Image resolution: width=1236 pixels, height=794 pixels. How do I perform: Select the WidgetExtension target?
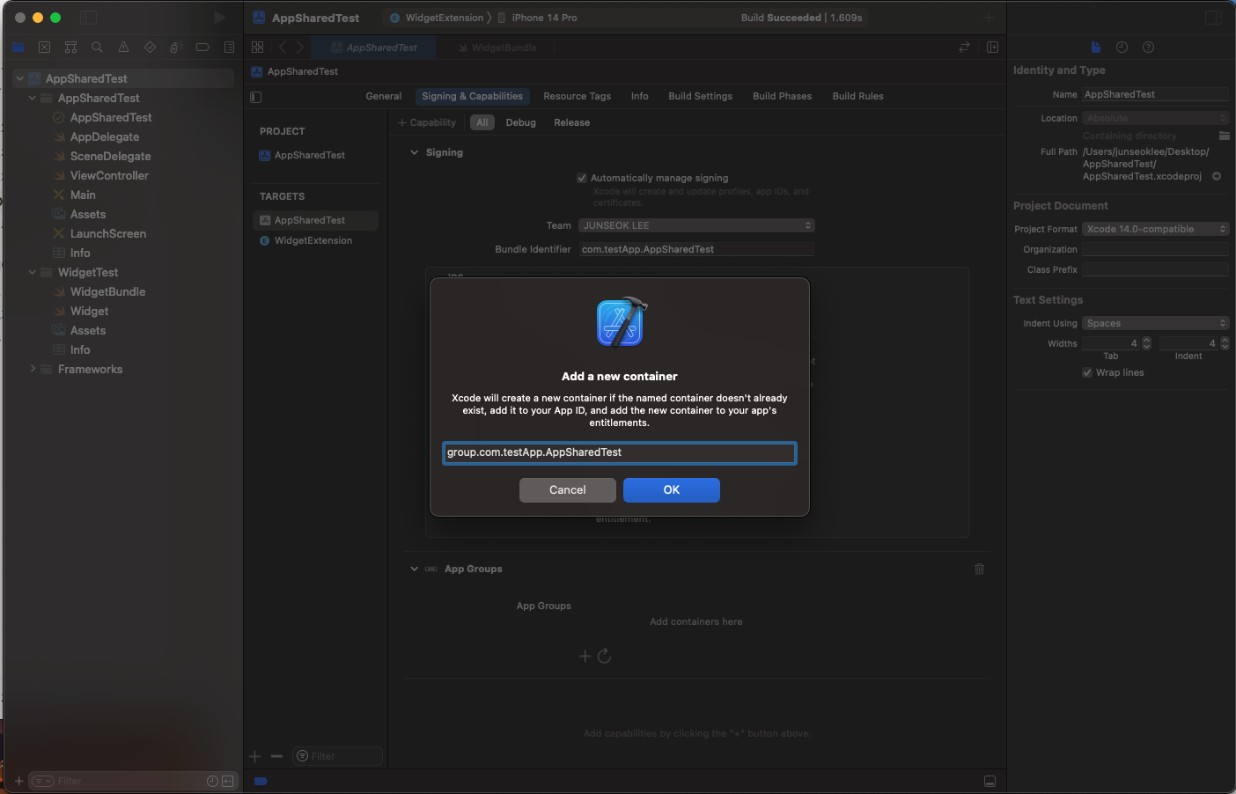pos(313,240)
